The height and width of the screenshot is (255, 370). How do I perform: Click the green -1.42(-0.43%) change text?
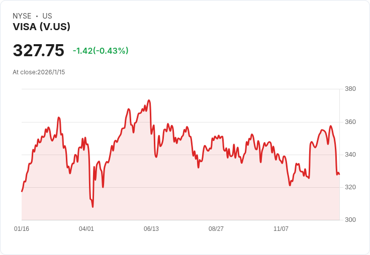pos(101,51)
